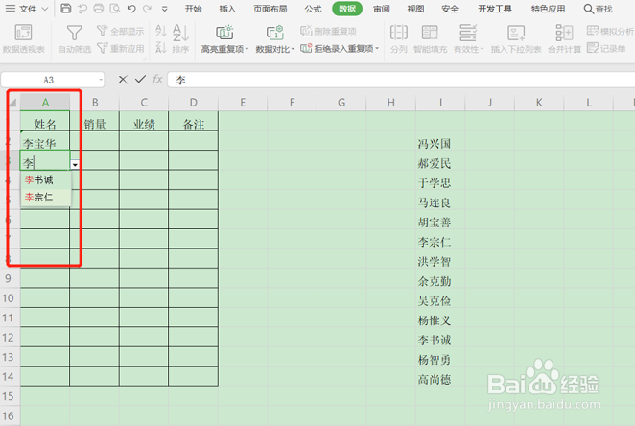Screen dimensions: 635x426
Task: Click 记录单 in ribbon
Action: click(606, 48)
